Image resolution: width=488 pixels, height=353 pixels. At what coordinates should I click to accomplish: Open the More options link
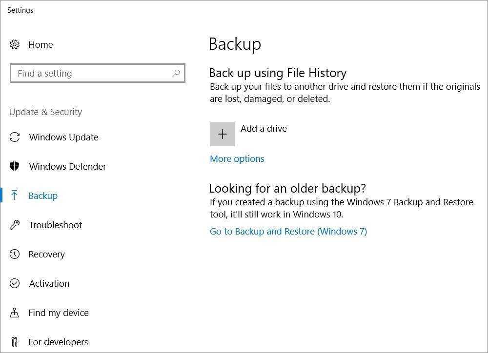tap(237, 159)
